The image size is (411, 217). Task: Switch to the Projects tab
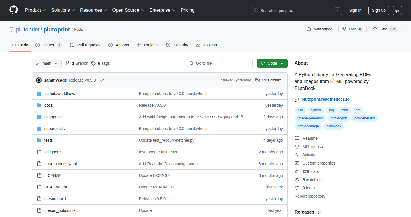[x=148, y=45]
